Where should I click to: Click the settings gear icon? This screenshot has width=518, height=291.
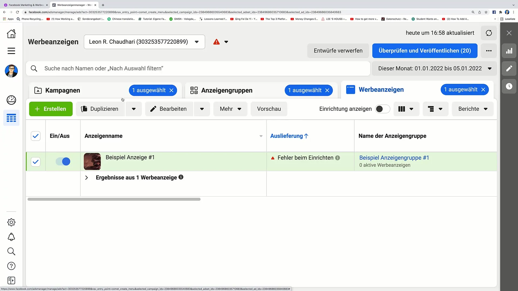[x=11, y=222]
